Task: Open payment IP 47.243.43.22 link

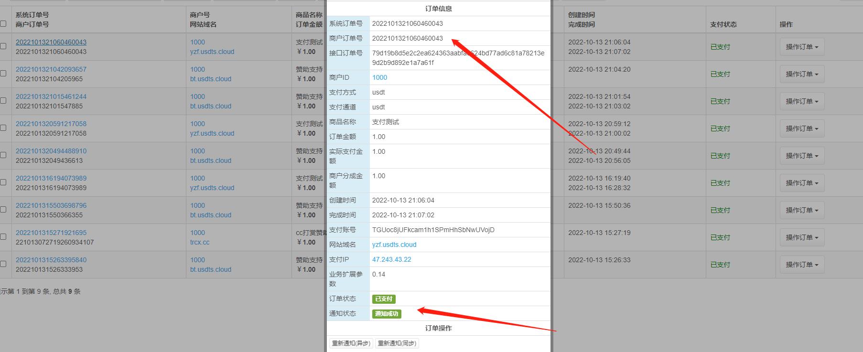Action: 391,259
